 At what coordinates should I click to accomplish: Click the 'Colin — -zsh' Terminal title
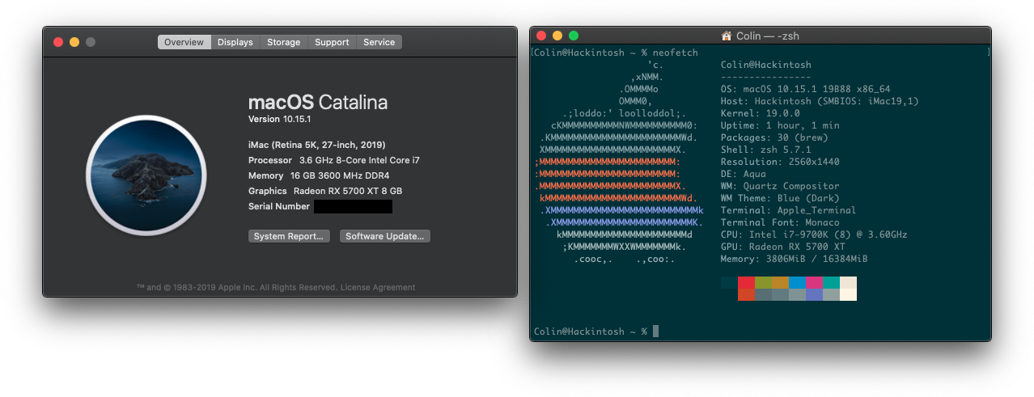[x=768, y=36]
